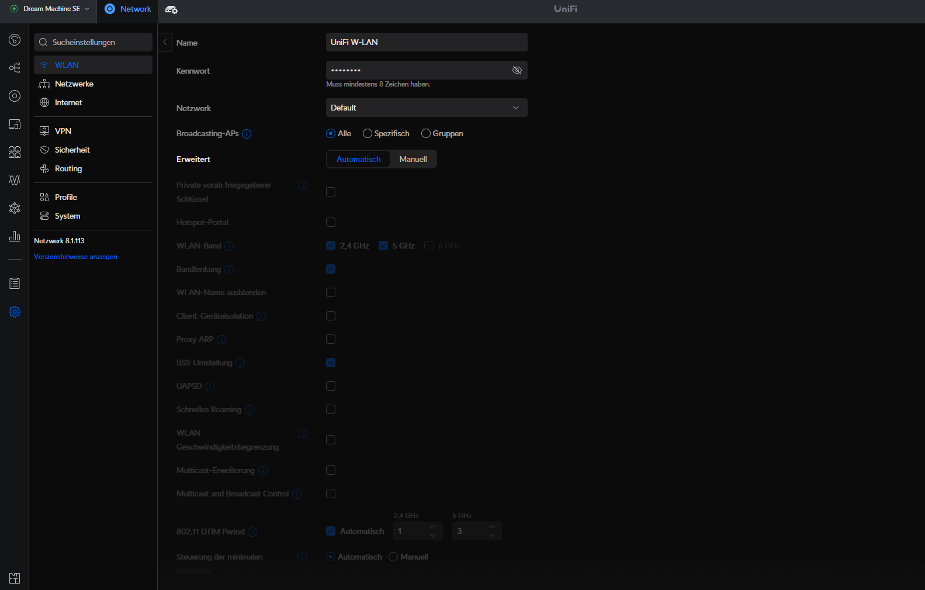Click the Sucheinstellungen search field
925x590 pixels.
coord(93,42)
